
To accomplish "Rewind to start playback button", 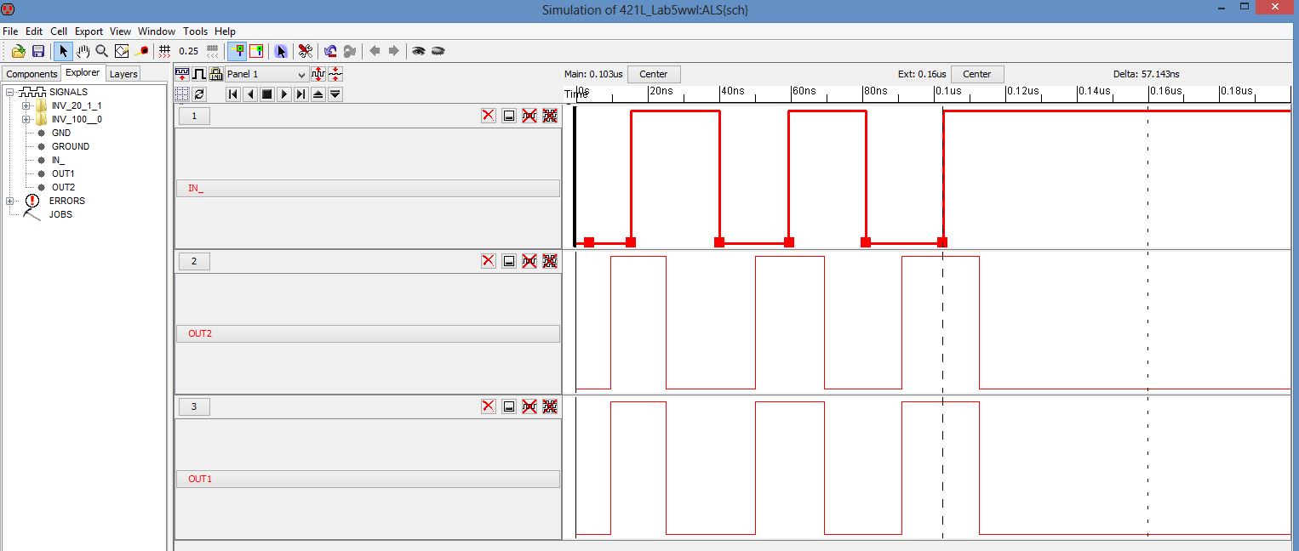I will pos(233,94).
